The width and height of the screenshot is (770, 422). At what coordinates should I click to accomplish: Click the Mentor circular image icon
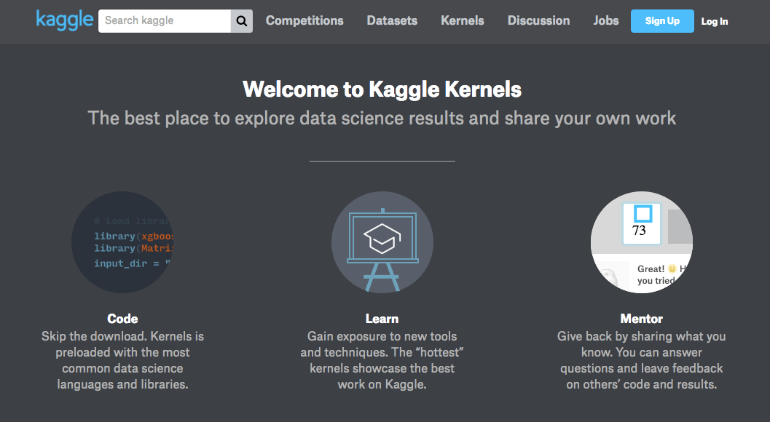point(641,242)
